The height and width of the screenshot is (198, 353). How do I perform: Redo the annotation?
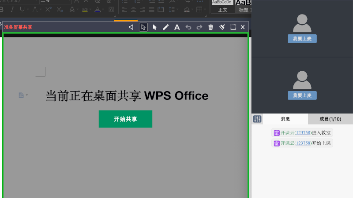[199, 27]
